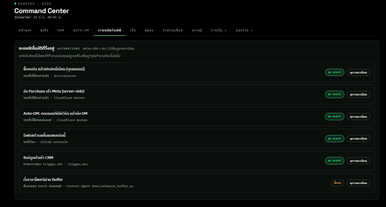View details for the Activepieces course purchase flow

[358, 72]
